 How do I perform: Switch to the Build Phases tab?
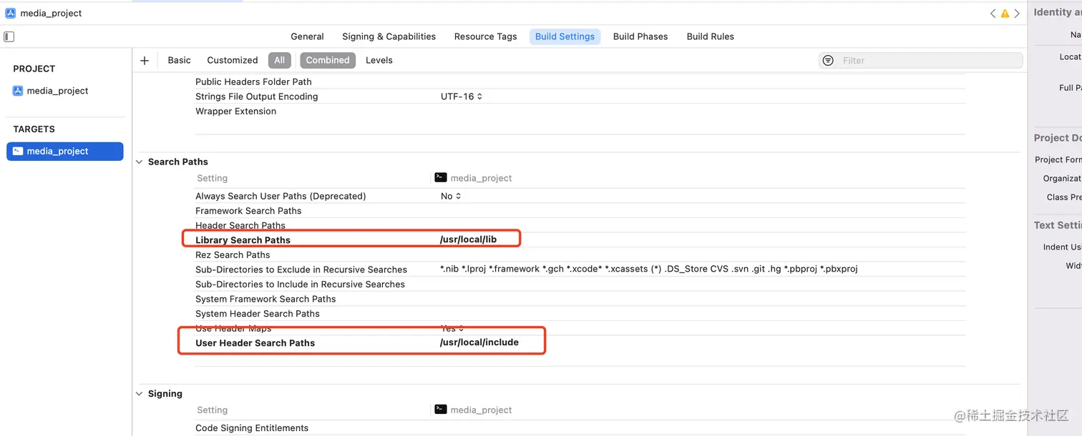pyautogui.click(x=640, y=36)
